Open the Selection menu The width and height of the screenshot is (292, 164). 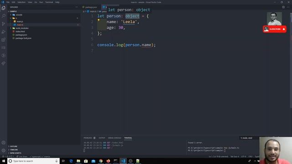(x=21, y=2)
